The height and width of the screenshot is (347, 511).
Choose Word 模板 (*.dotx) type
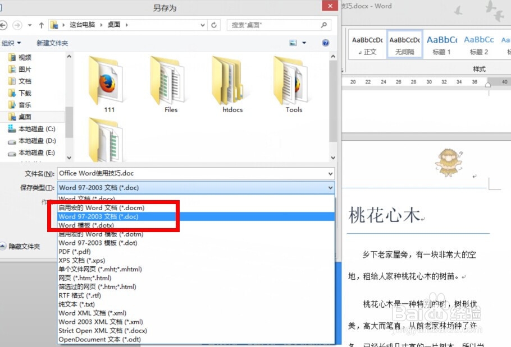(x=196, y=225)
